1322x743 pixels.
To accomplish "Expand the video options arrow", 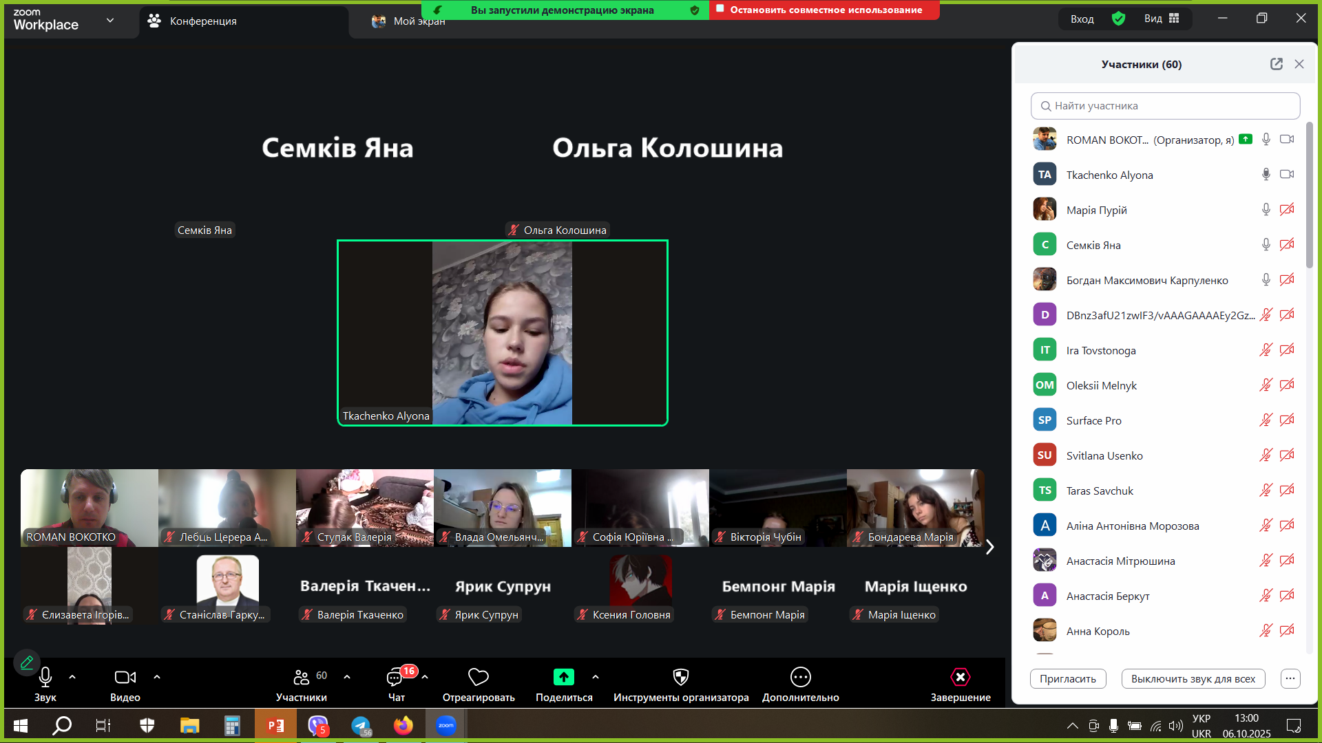I will 157,678.
